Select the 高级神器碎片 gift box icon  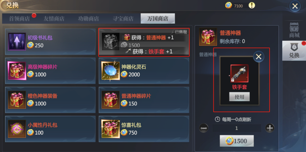(x=17, y=71)
